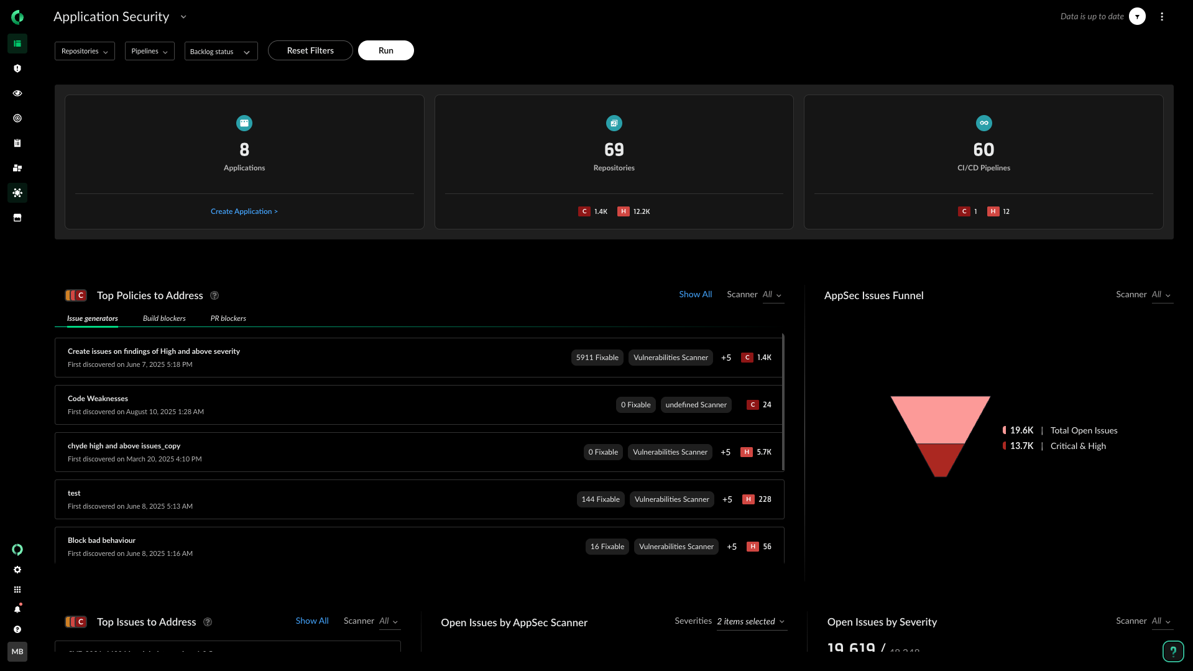Expand the Pipelines filter dropdown
Image resolution: width=1193 pixels, height=671 pixels.
tap(149, 51)
